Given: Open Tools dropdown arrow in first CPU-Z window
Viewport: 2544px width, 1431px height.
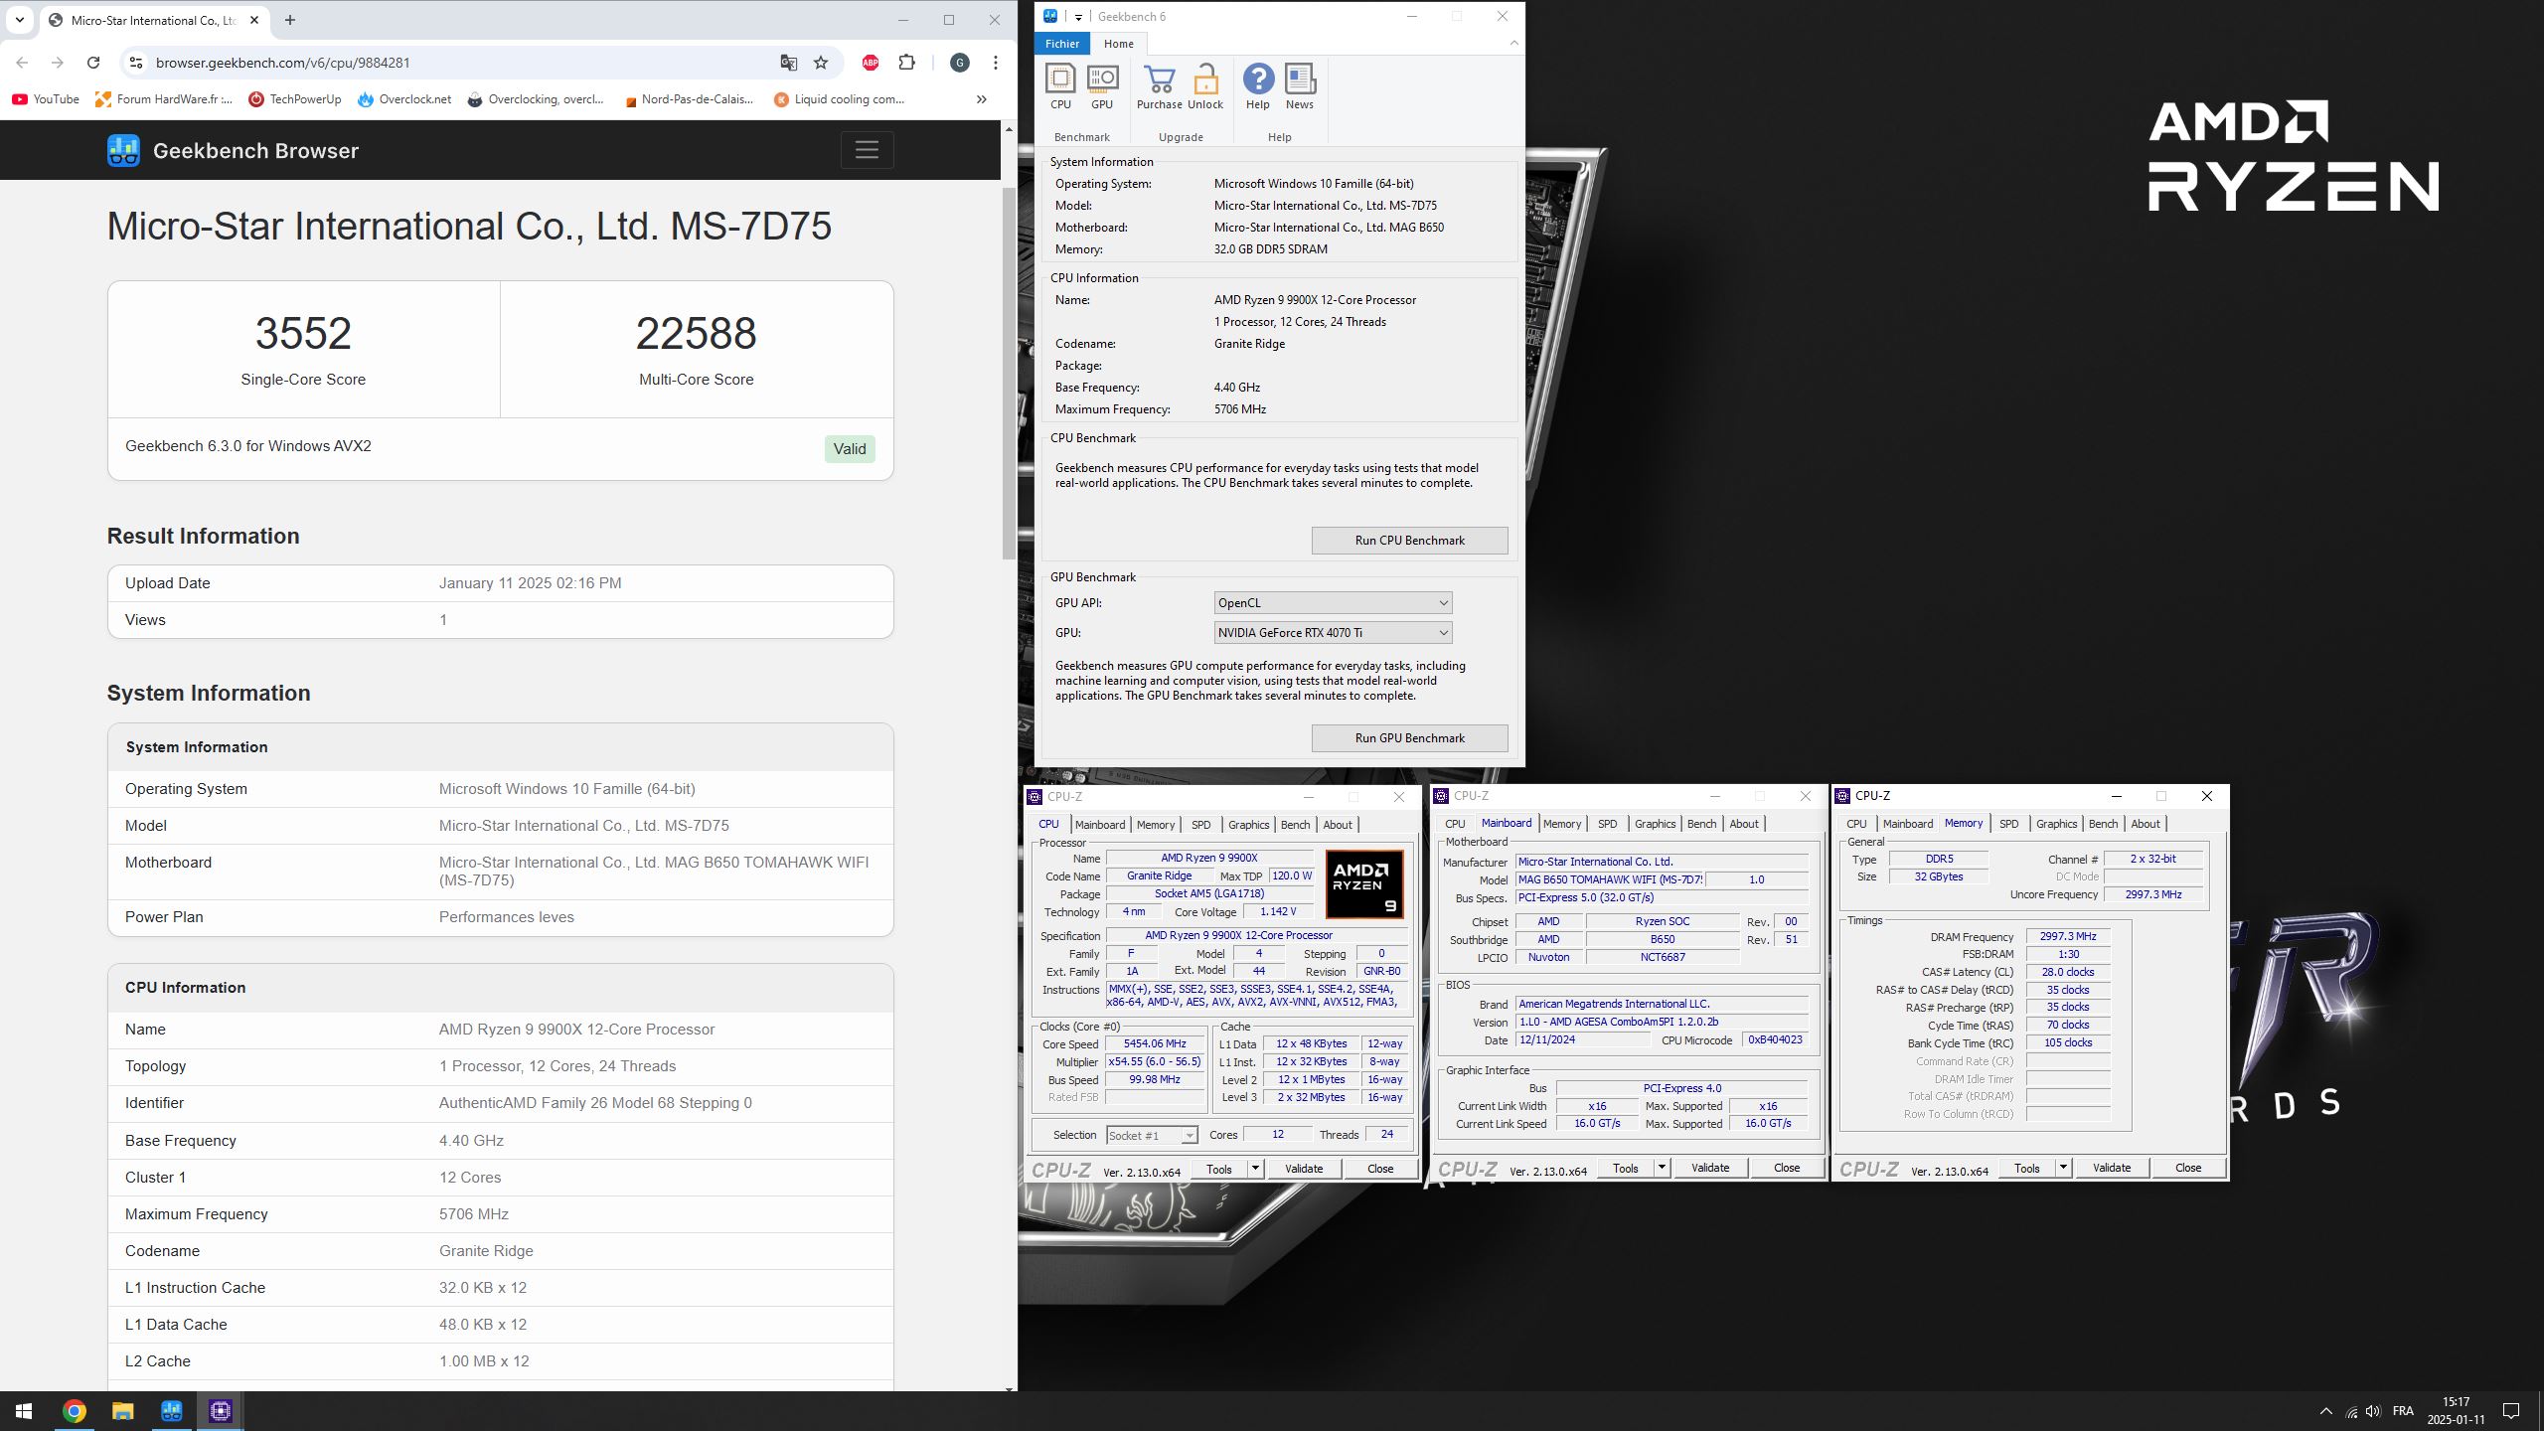Looking at the screenshot, I should click(x=1255, y=1169).
